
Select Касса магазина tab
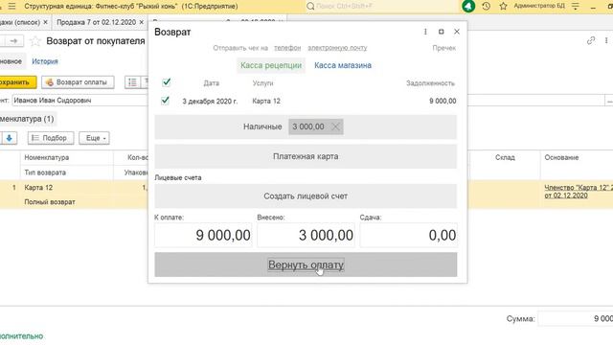(343, 65)
